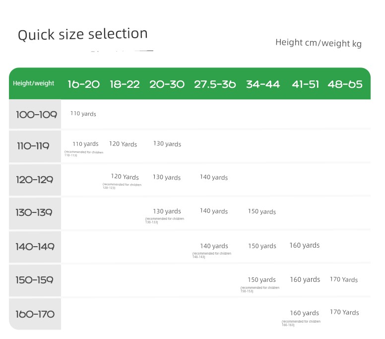Click '150 yards' in the 150-159 row
This screenshot has width=385, height=339.
coord(262,279)
